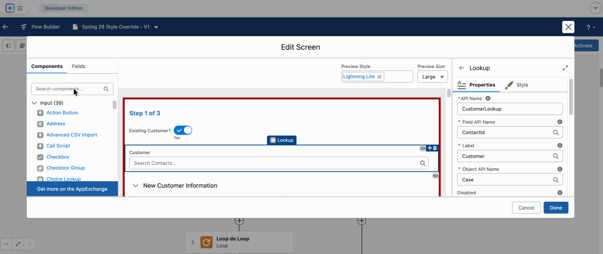This screenshot has width=603, height=254.
Task: Delete the Lookup component with trash icon
Action: tap(435, 148)
